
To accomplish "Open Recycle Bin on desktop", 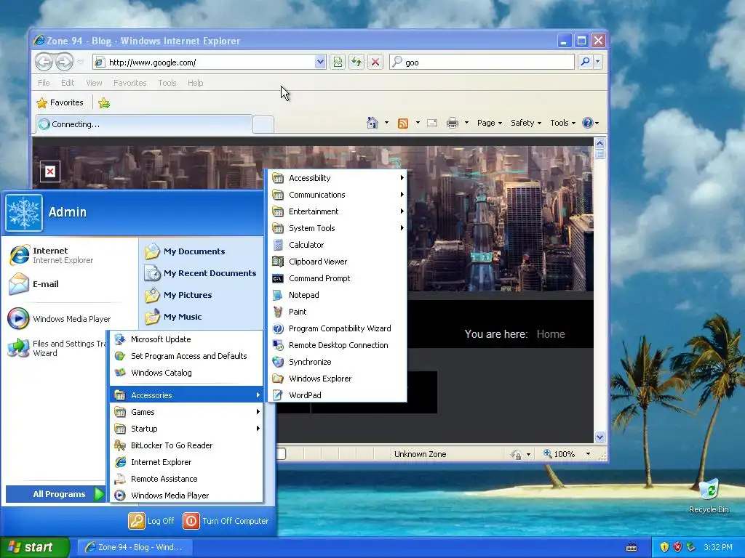I will (709, 496).
